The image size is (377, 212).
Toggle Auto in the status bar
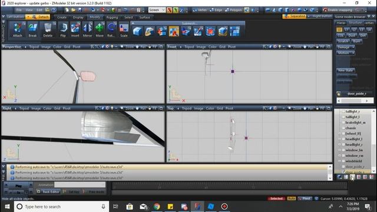[x=292, y=198]
